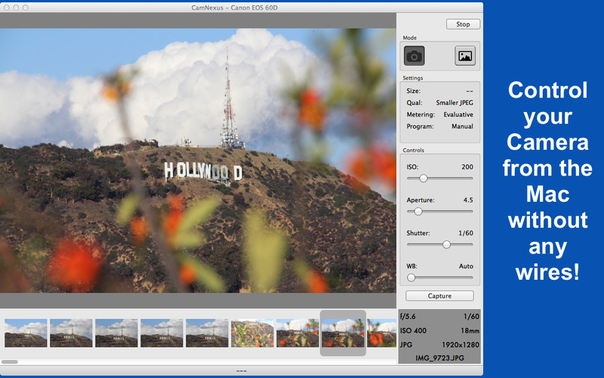Switch to image gallery mode icon
This screenshot has height=378, width=604.
465,55
